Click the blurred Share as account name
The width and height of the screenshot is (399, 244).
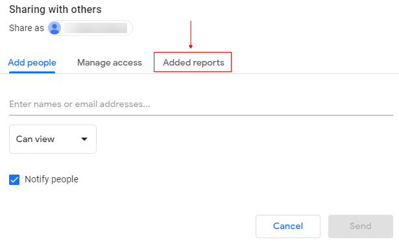pos(95,28)
